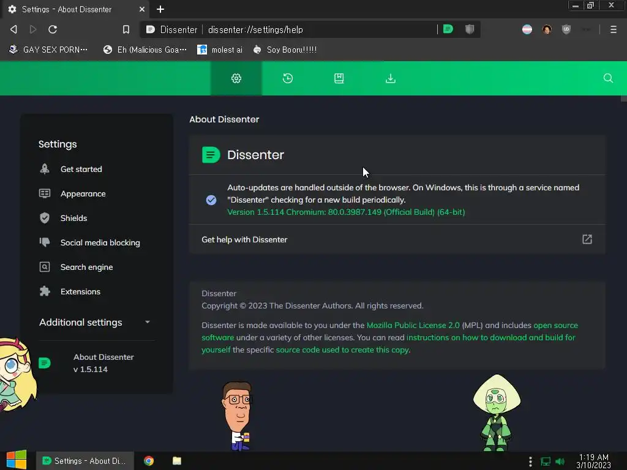Viewport: 627px width, 470px height.
Task: Click the page vertical scrollbar thumb
Action: [623, 99]
